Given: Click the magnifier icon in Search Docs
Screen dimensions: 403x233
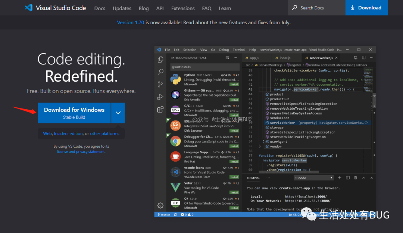Looking at the screenshot, I should pos(295,8).
